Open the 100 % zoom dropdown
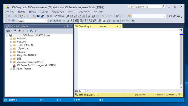This screenshot has height=106, width=188. [84, 91]
